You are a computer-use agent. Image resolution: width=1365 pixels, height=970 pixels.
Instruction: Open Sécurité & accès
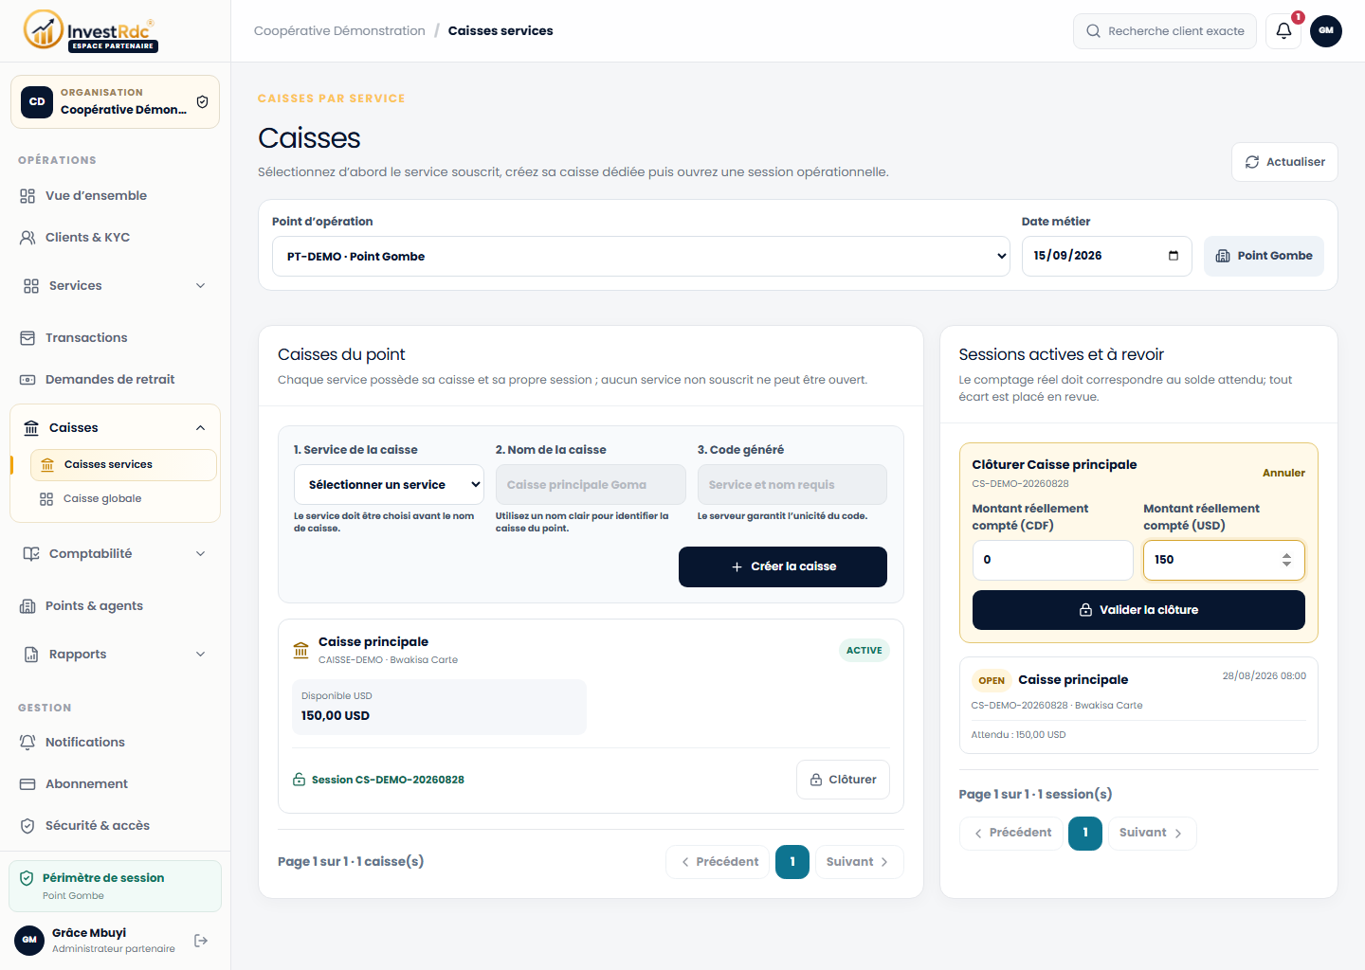click(115, 826)
